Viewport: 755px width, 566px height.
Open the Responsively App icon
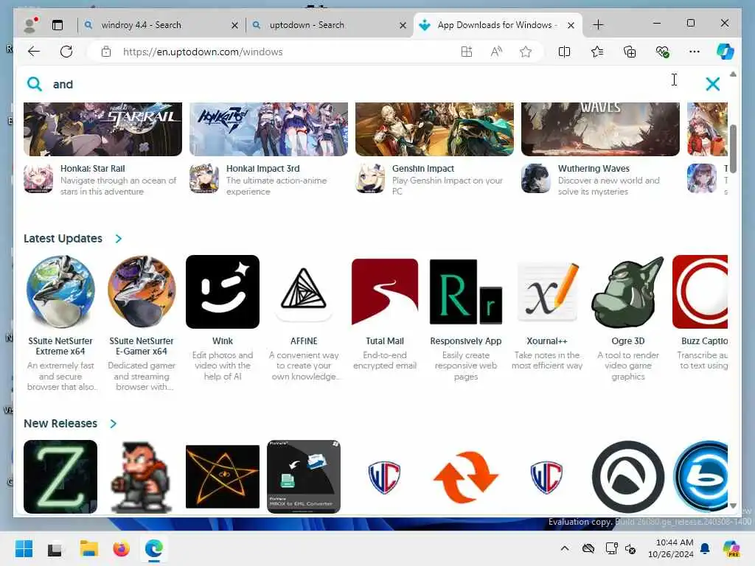(x=466, y=292)
